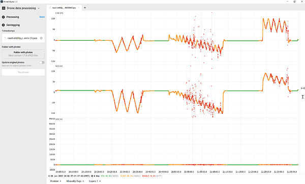Click the N-S (m) axis label
Screen dimensions: 305x184
tap(59, 66)
